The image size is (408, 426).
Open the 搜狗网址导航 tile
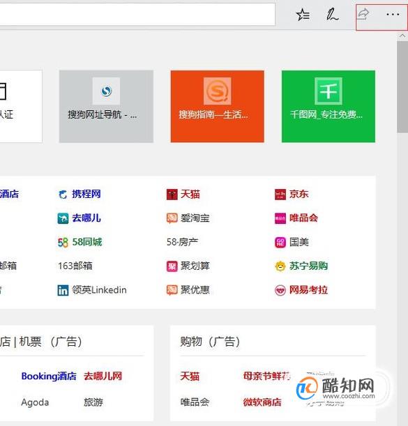106,106
